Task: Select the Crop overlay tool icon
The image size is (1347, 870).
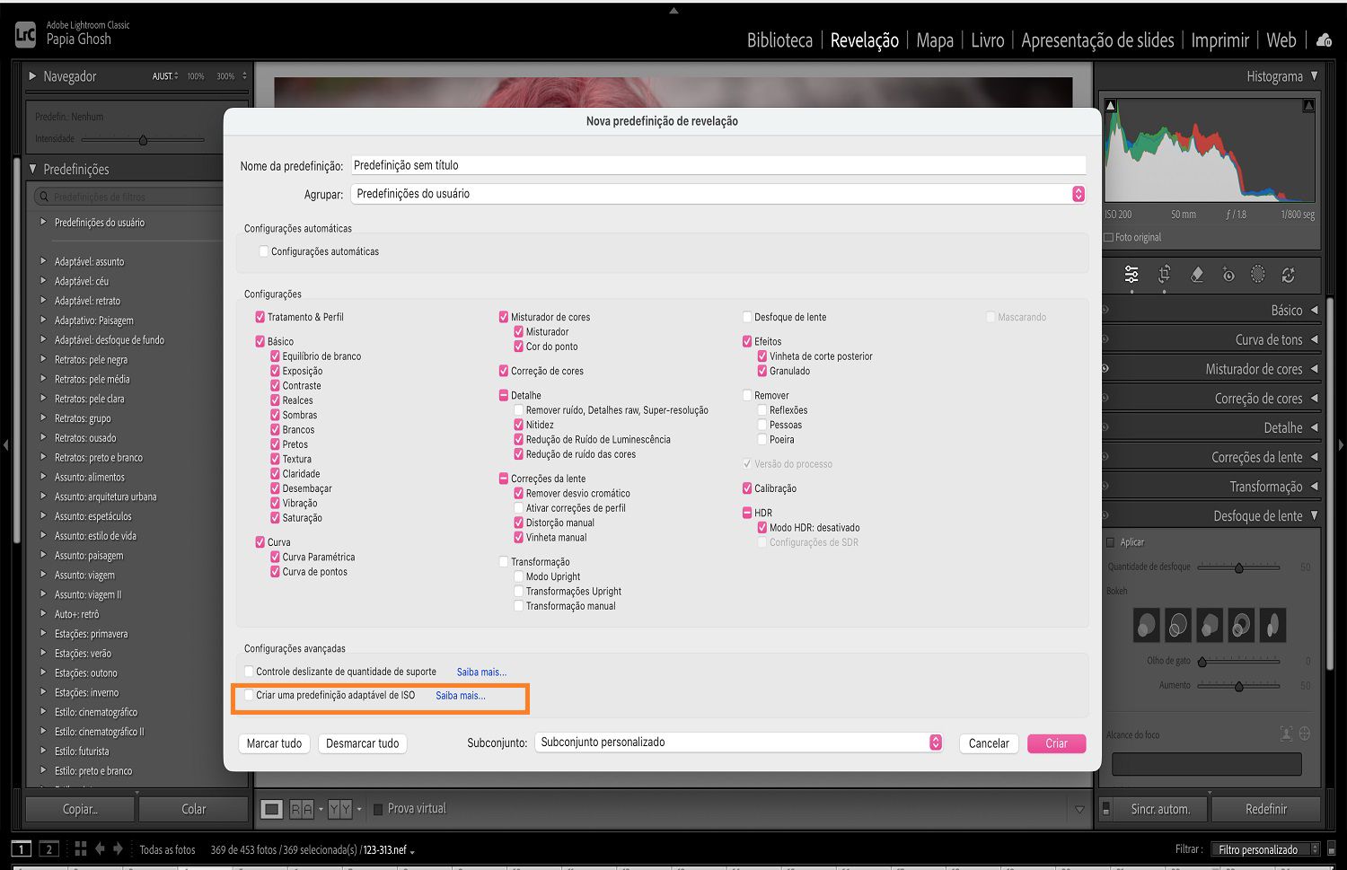Action: tap(1165, 275)
